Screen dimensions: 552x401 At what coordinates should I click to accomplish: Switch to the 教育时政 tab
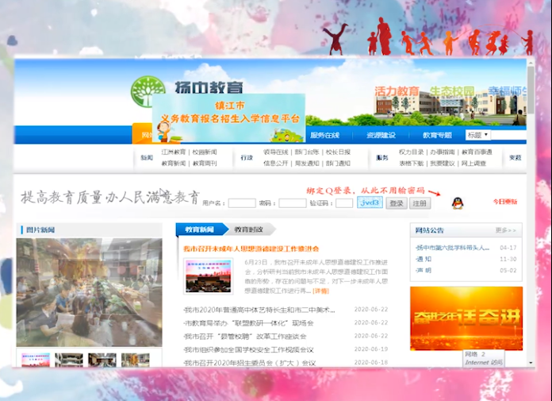coord(249,229)
